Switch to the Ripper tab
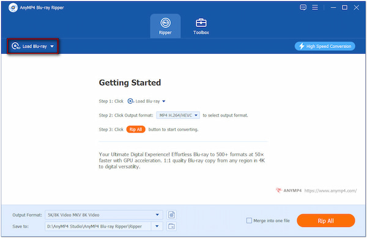The height and width of the screenshot is (238, 367). pos(165,26)
